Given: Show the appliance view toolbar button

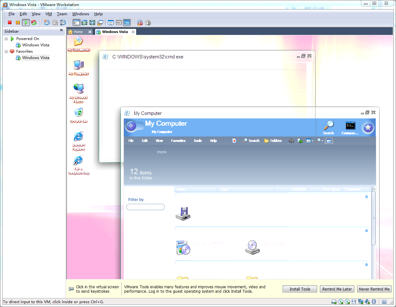Looking at the screenshot, I should [x=119, y=23].
